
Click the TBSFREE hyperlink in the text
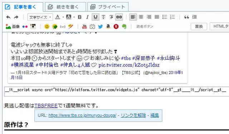click(46, 105)
